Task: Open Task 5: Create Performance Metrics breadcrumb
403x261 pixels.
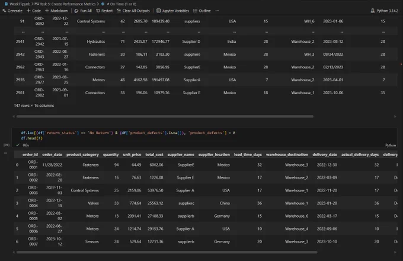Action: 65,4
